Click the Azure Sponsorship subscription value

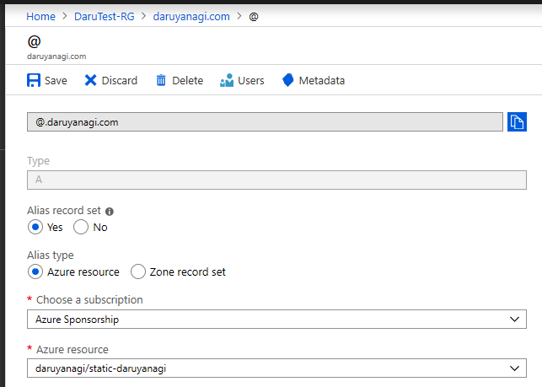tap(77, 320)
